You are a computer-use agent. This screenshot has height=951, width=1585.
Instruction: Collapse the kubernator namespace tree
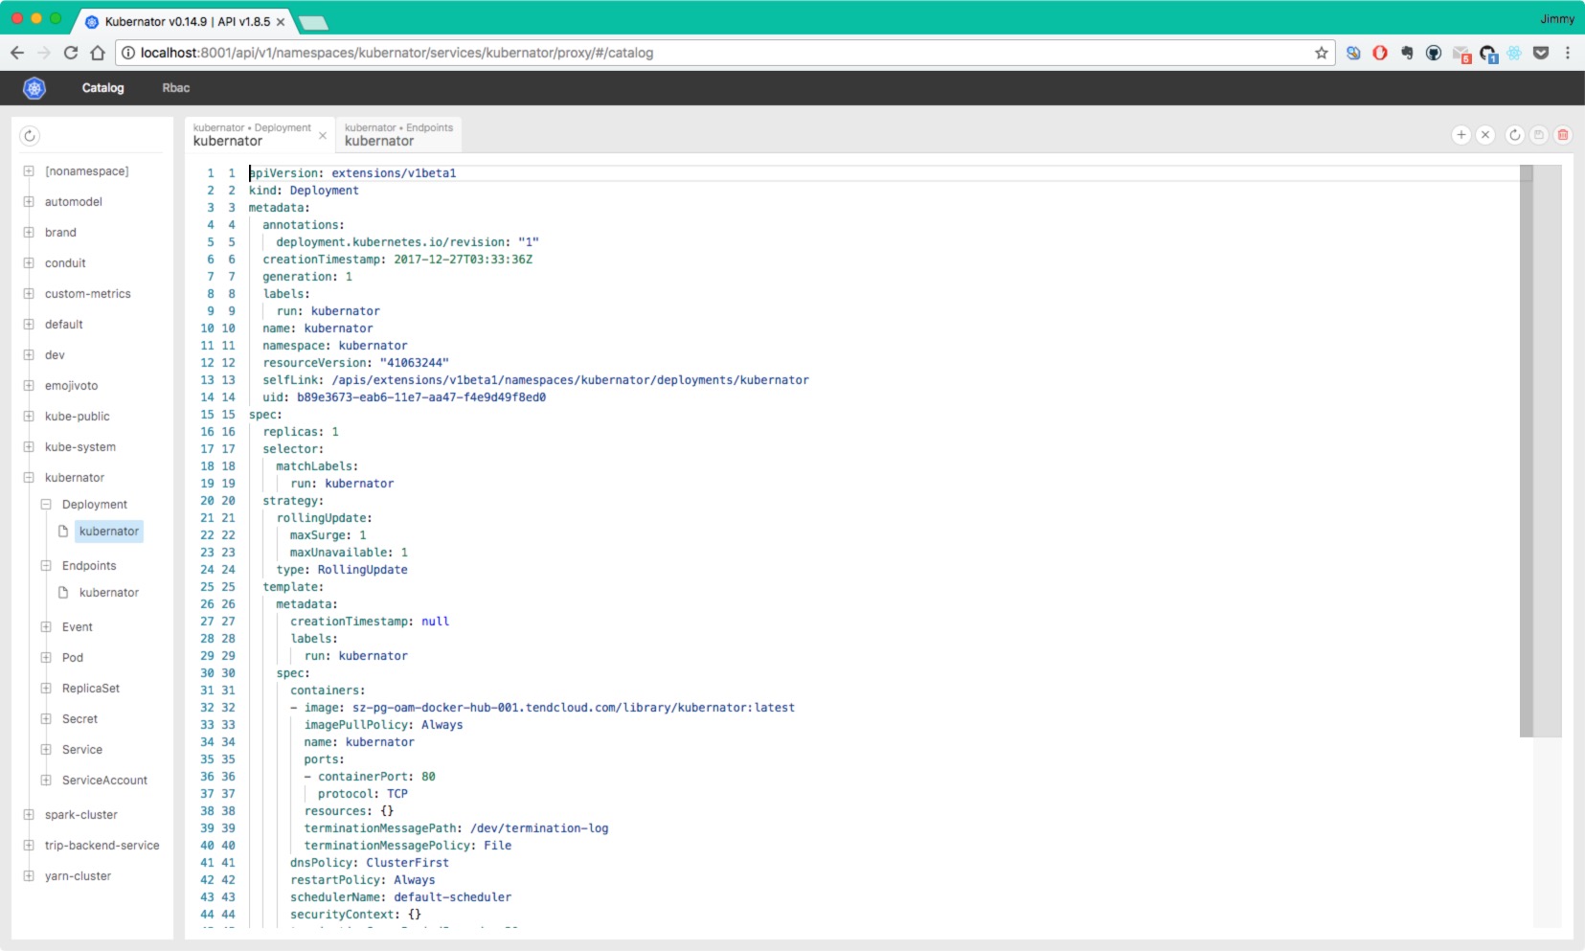point(27,477)
